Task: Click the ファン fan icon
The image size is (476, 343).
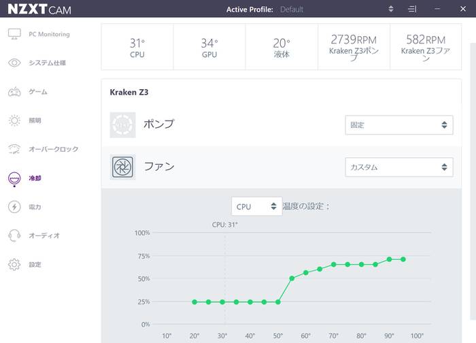Action: click(x=122, y=167)
